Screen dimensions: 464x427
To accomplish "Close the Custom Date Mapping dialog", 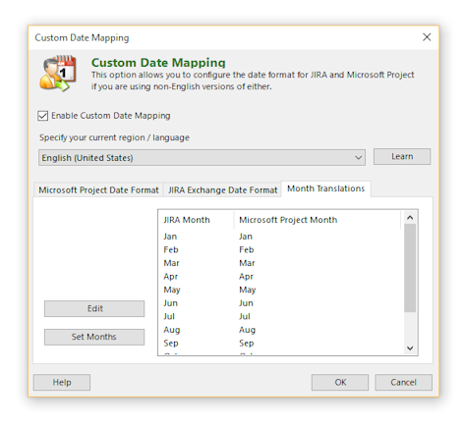I will pyautogui.click(x=427, y=37).
